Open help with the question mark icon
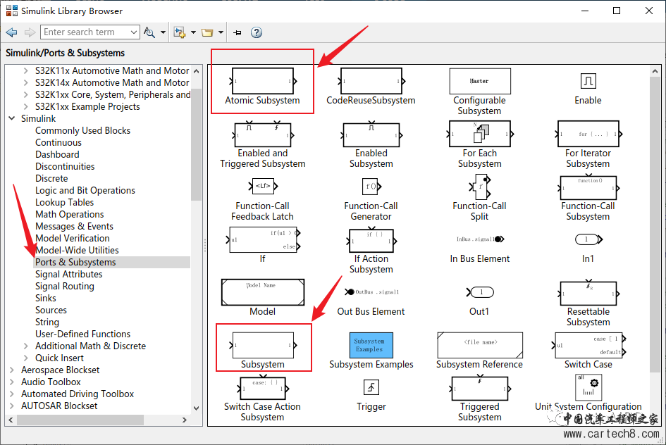This screenshot has width=666, height=445. (257, 32)
